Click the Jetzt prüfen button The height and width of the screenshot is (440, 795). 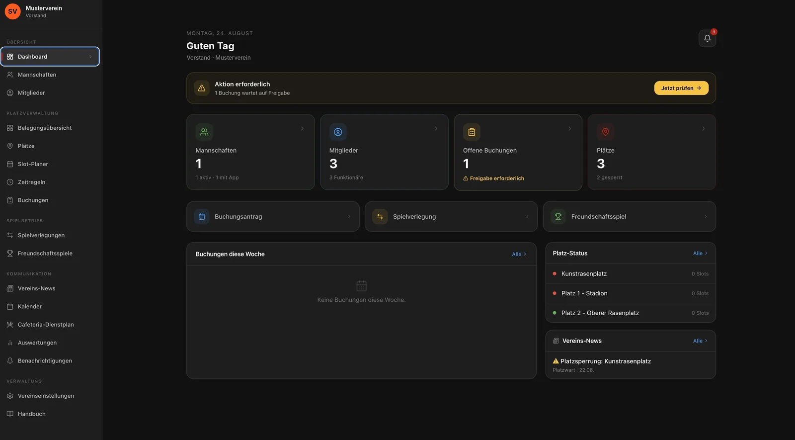[x=681, y=88]
